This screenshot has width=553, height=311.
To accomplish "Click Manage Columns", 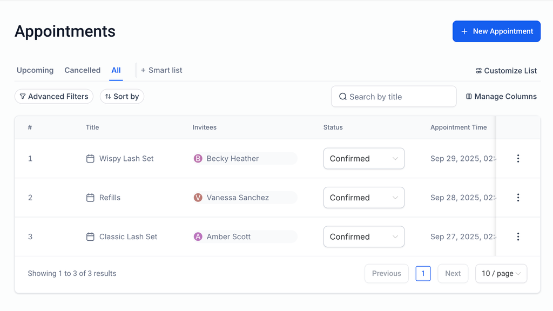I will [501, 97].
